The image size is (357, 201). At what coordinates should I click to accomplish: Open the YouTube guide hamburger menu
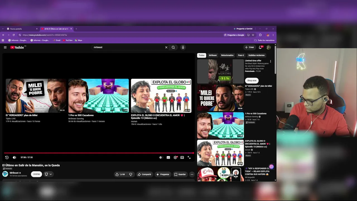click(5, 47)
